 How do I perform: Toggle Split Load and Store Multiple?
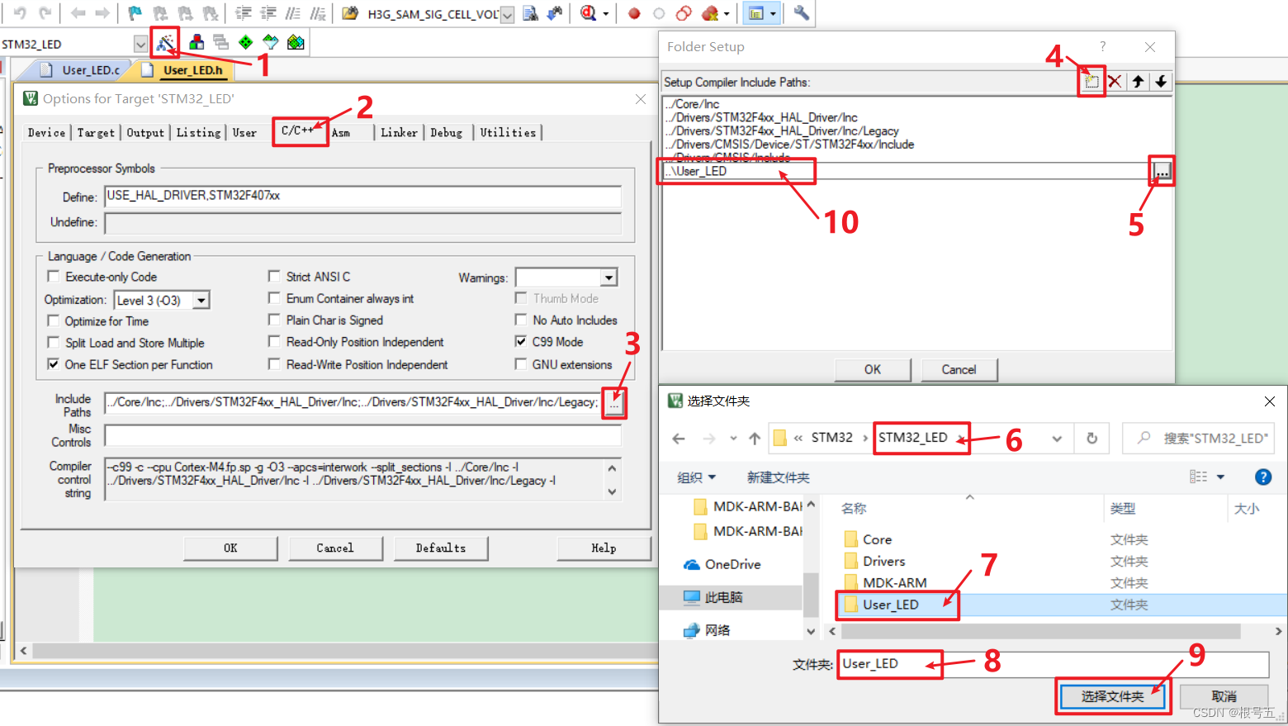coord(54,342)
